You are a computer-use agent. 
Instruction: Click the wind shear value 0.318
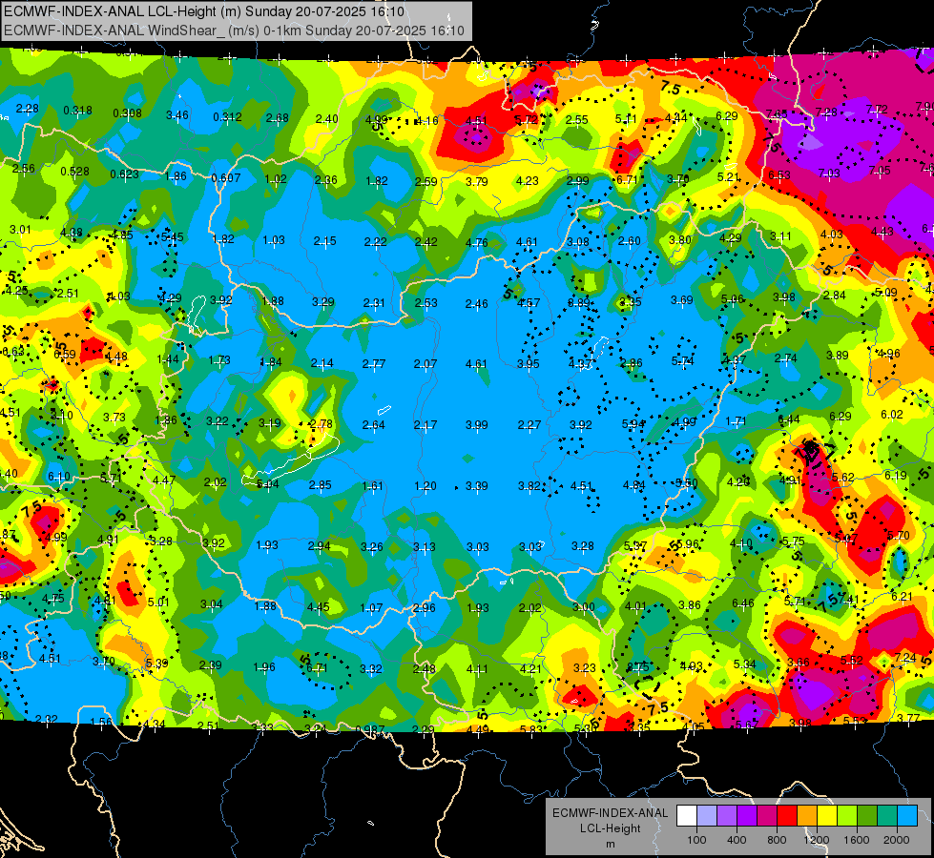77,111
